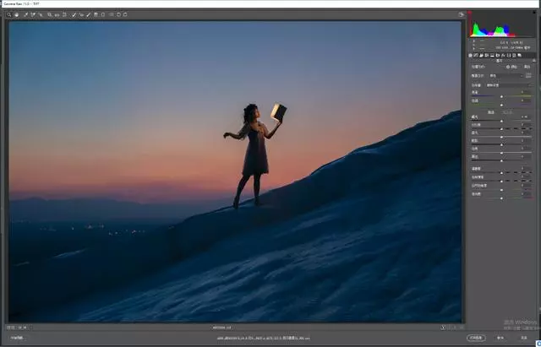
Task: Toggle highlight clipping warning in histogram
Action: [534, 12]
